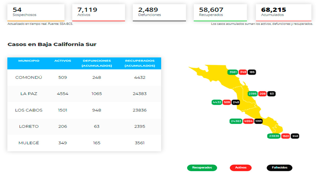This screenshot has width=318, height=177.
Task: Click Loreto active cases 206 in table
Action: (63, 127)
